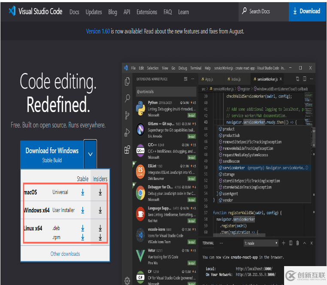Select the userAgent autocomplete suggestion
Image resolution: width=327 pixels, height=285 pixels.
264,194
